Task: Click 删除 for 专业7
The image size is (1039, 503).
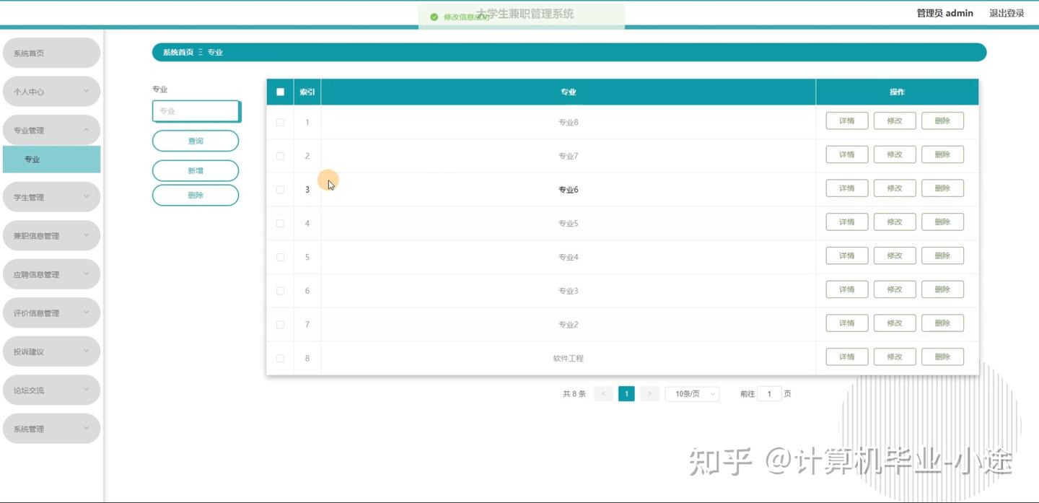Action: (942, 154)
